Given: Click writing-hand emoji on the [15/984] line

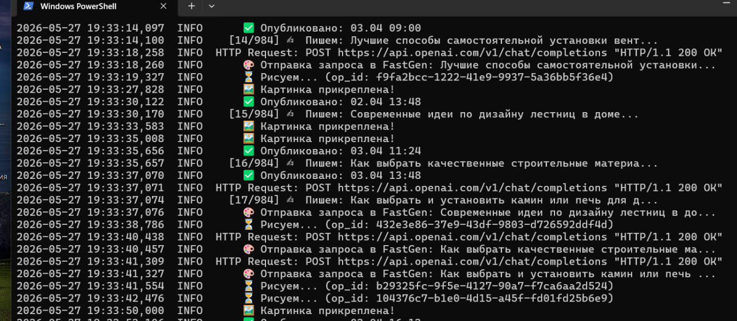Looking at the screenshot, I should 290,114.
